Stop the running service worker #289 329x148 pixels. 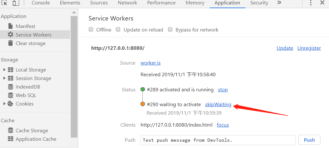click(223, 90)
